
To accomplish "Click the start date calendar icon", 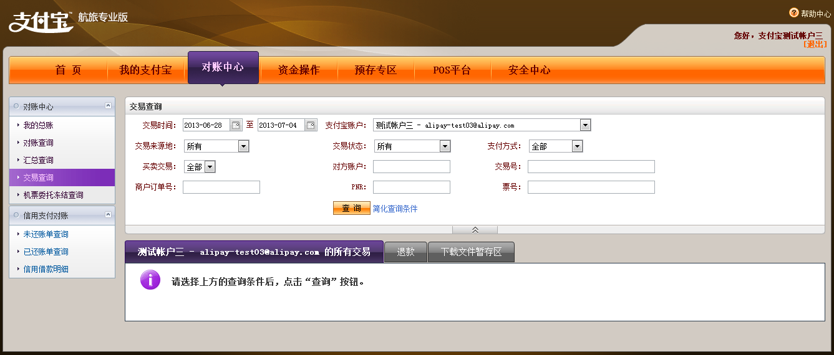I will click(236, 125).
